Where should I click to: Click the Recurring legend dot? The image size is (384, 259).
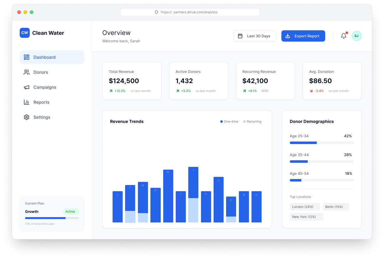[244, 122]
